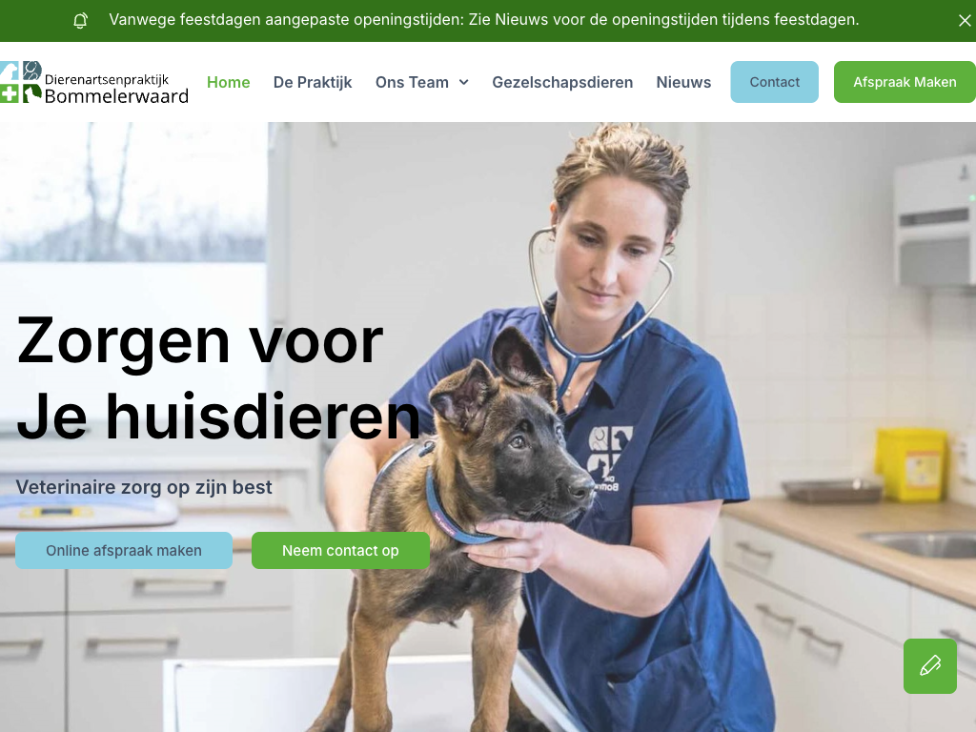
Task: Navigate to Gezelschapsdieren
Action: point(562,82)
